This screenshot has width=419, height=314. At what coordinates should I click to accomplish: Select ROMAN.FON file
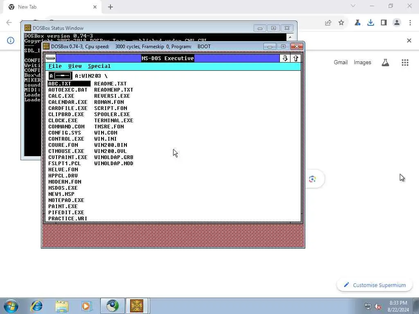pyautogui.click(x=109, y=102)
